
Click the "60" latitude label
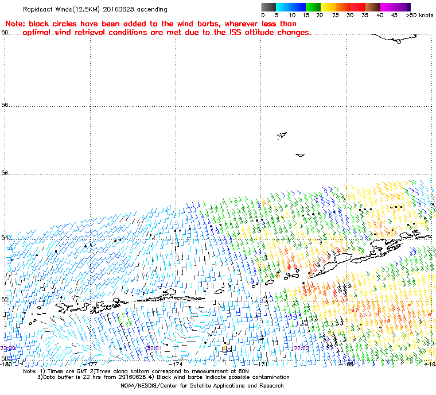click(5, 33)
